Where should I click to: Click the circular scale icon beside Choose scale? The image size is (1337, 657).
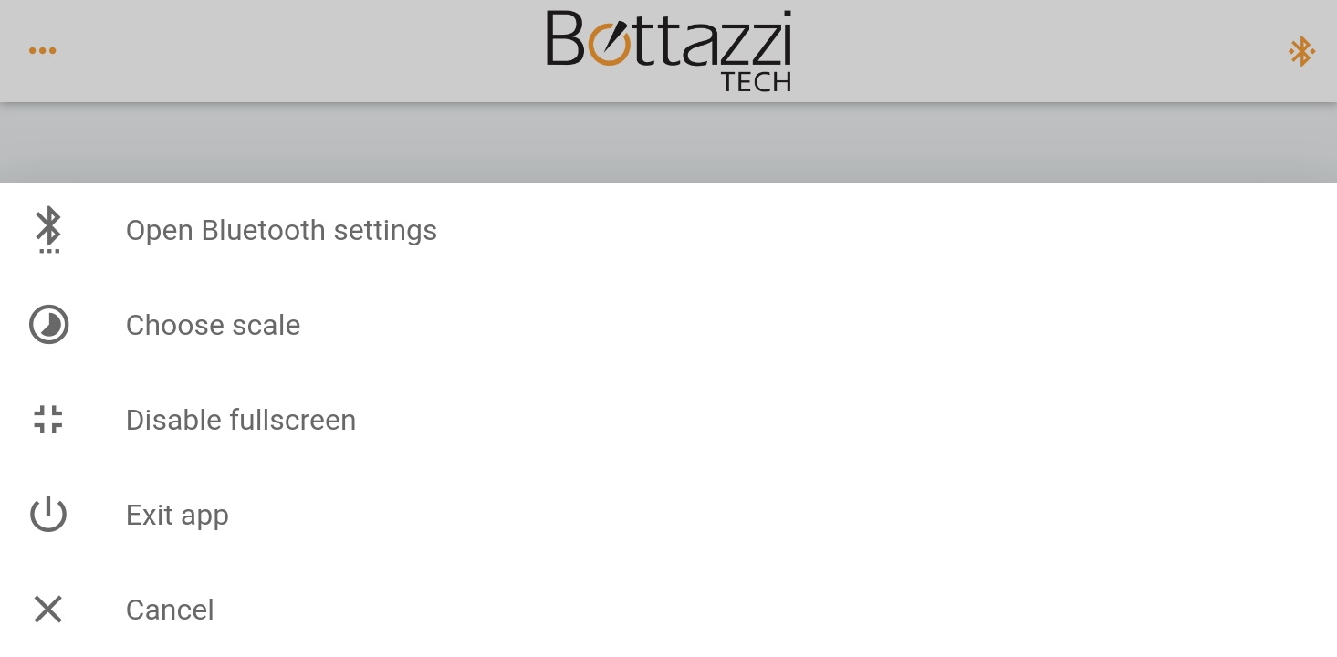click(x=48, y=325)
